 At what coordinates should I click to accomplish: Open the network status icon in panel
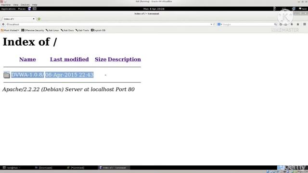(x=294, y=9)
